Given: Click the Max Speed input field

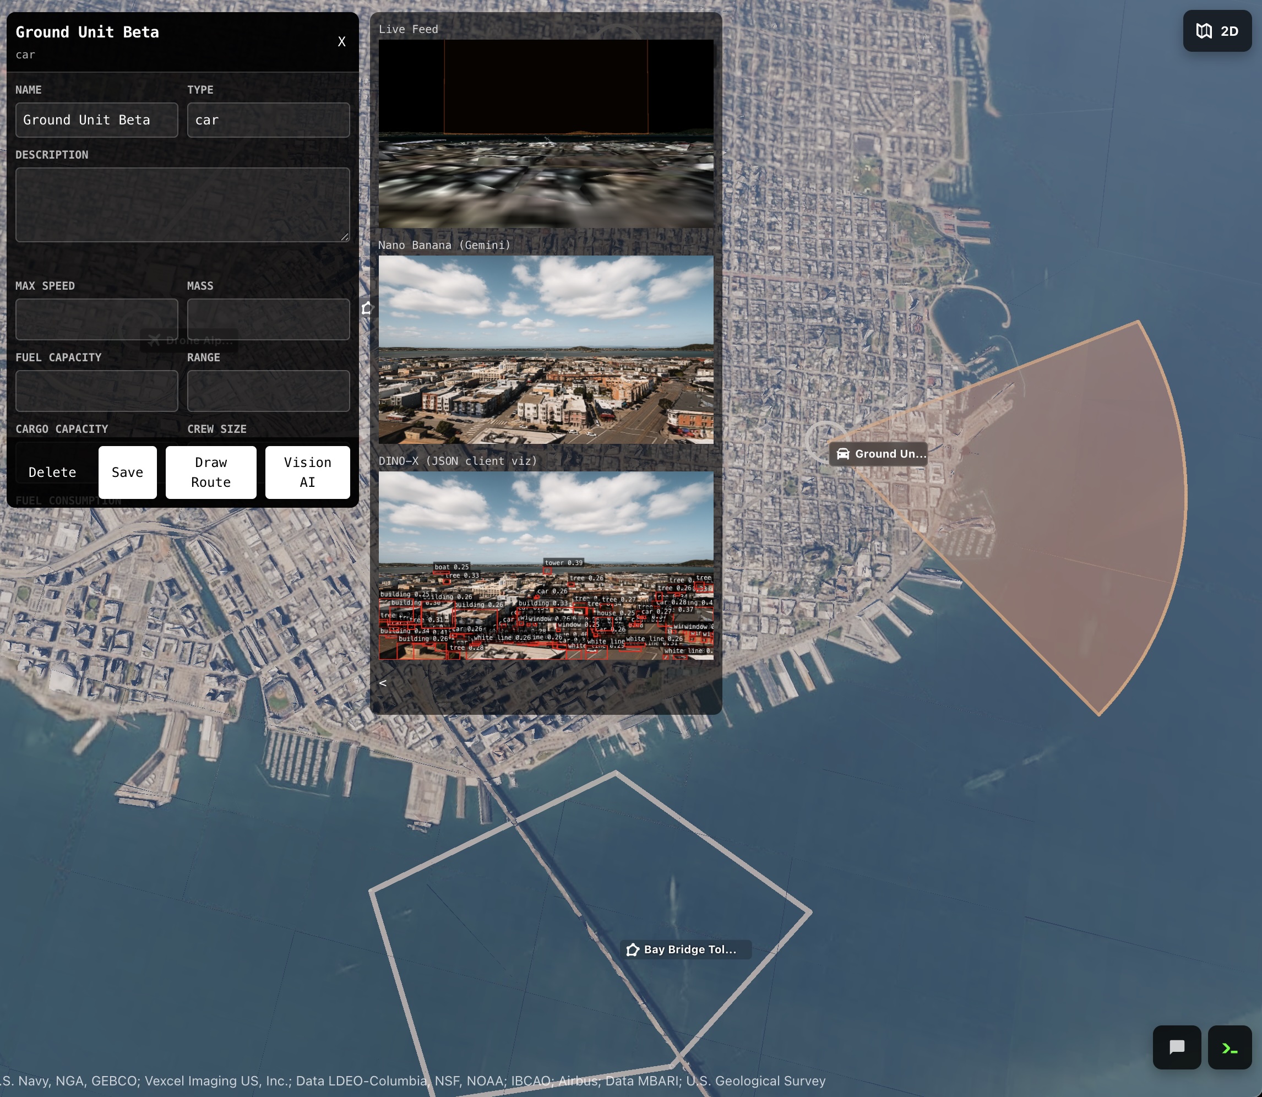Looking at the screenshot, I should click(x=97, y=319).
